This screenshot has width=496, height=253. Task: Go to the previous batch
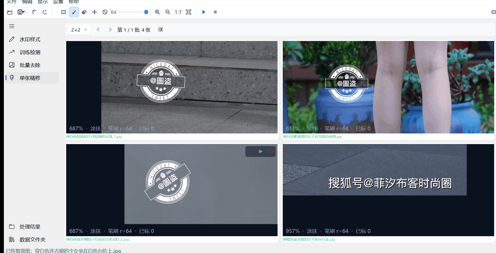(x=98, y=30)
